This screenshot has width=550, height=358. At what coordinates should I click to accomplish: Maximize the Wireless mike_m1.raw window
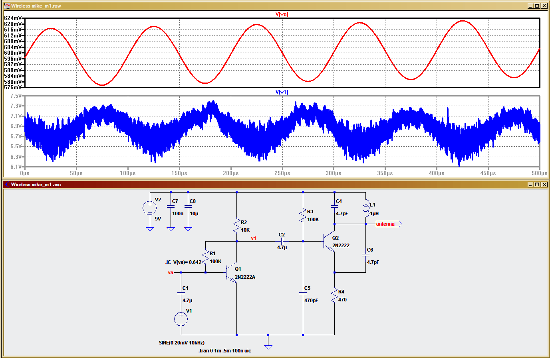(537, 6)
